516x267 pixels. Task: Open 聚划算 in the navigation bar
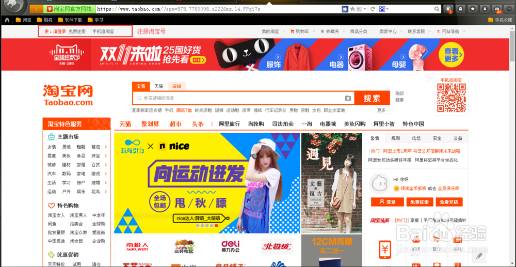(x=150, y=124)
